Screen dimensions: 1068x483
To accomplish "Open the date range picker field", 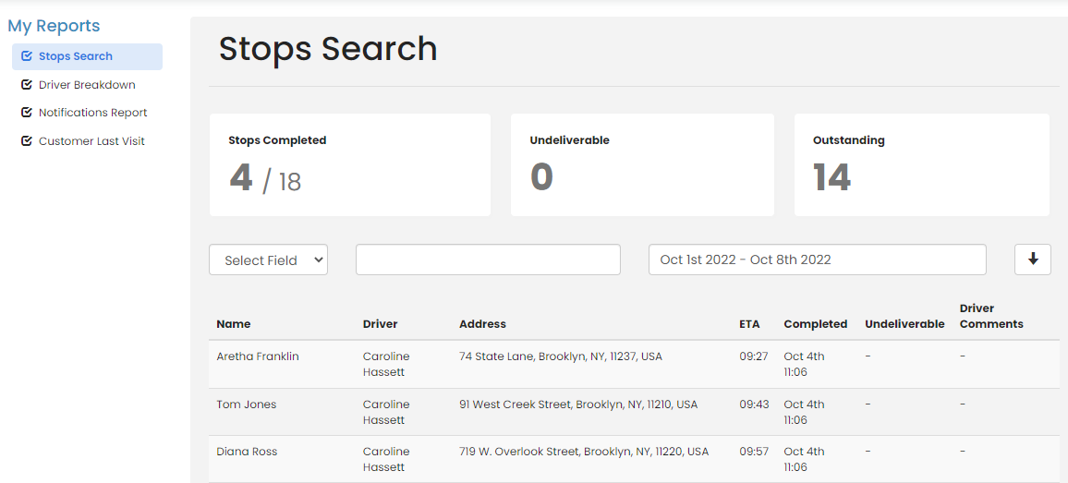I will [817, 260].
